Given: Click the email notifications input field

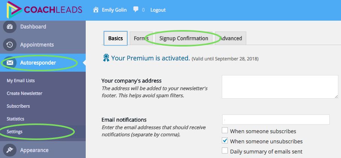Looking at the screenshot, I should coord(276,119).
